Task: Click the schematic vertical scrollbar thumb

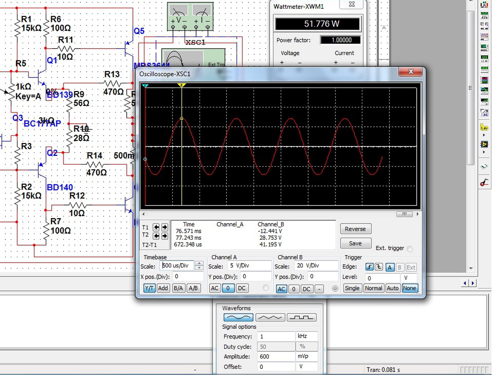Action: tap(470, 88)
